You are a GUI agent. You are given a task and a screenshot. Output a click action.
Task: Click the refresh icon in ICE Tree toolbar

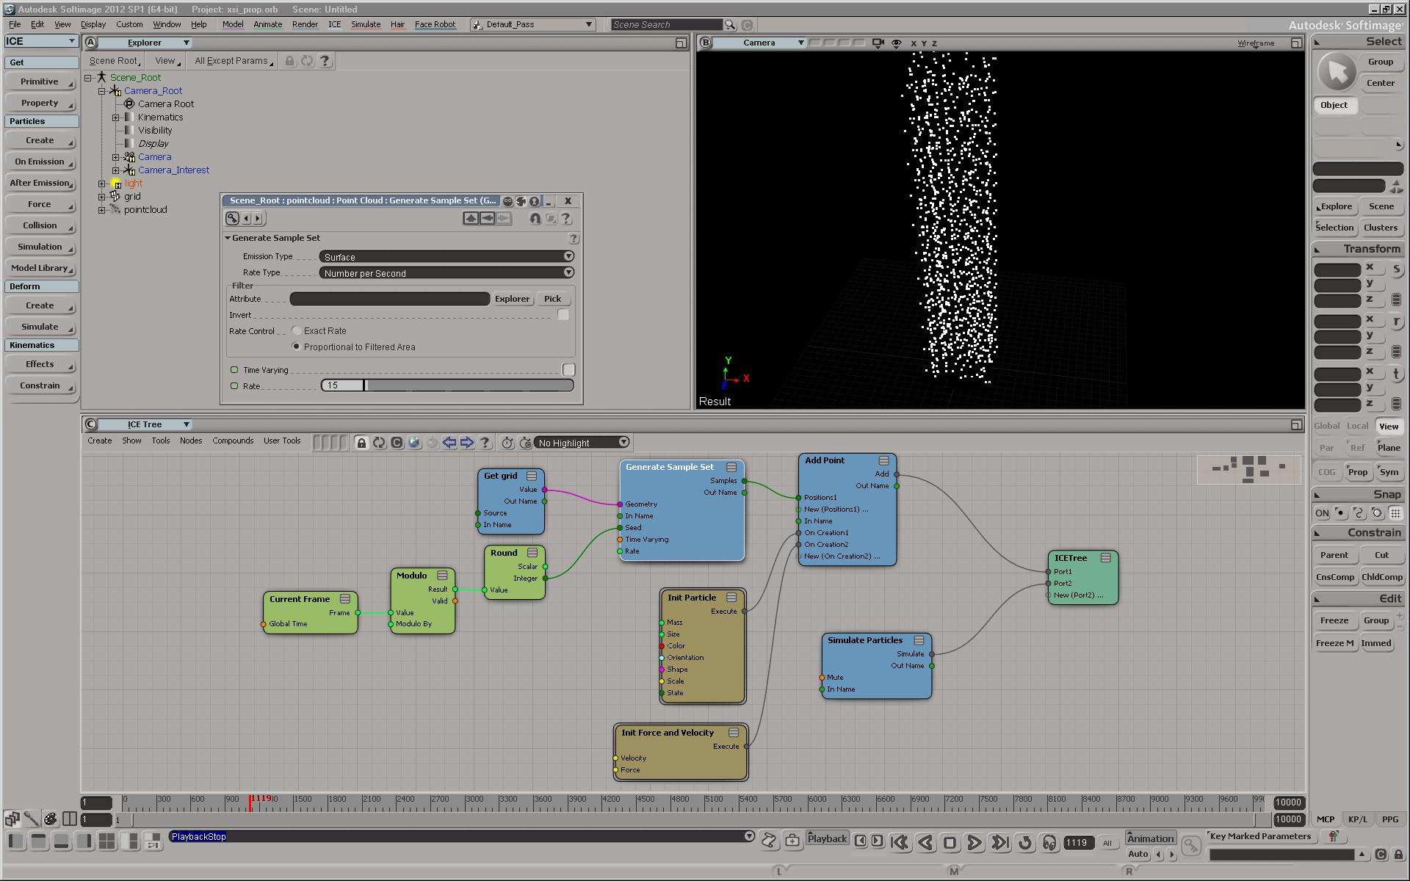[x=379, y=443]
